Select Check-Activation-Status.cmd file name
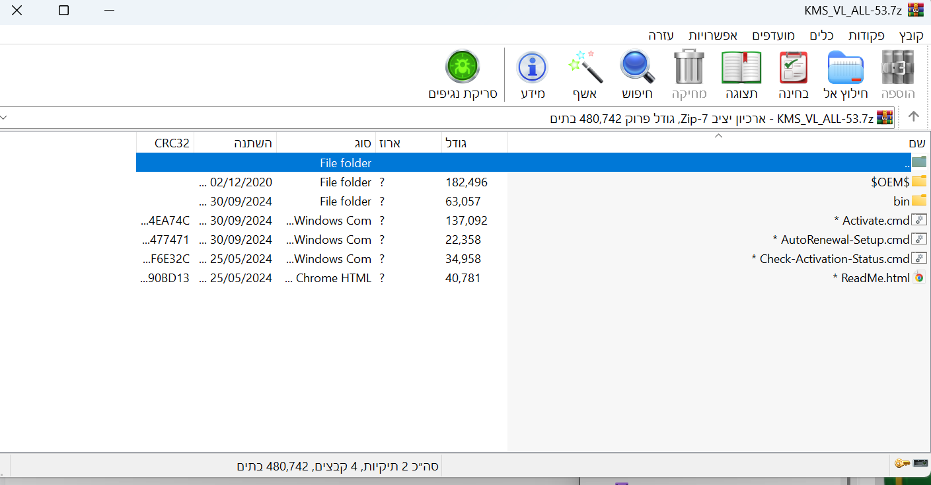This screenshot has width=931, height=485. click(831, 259)
